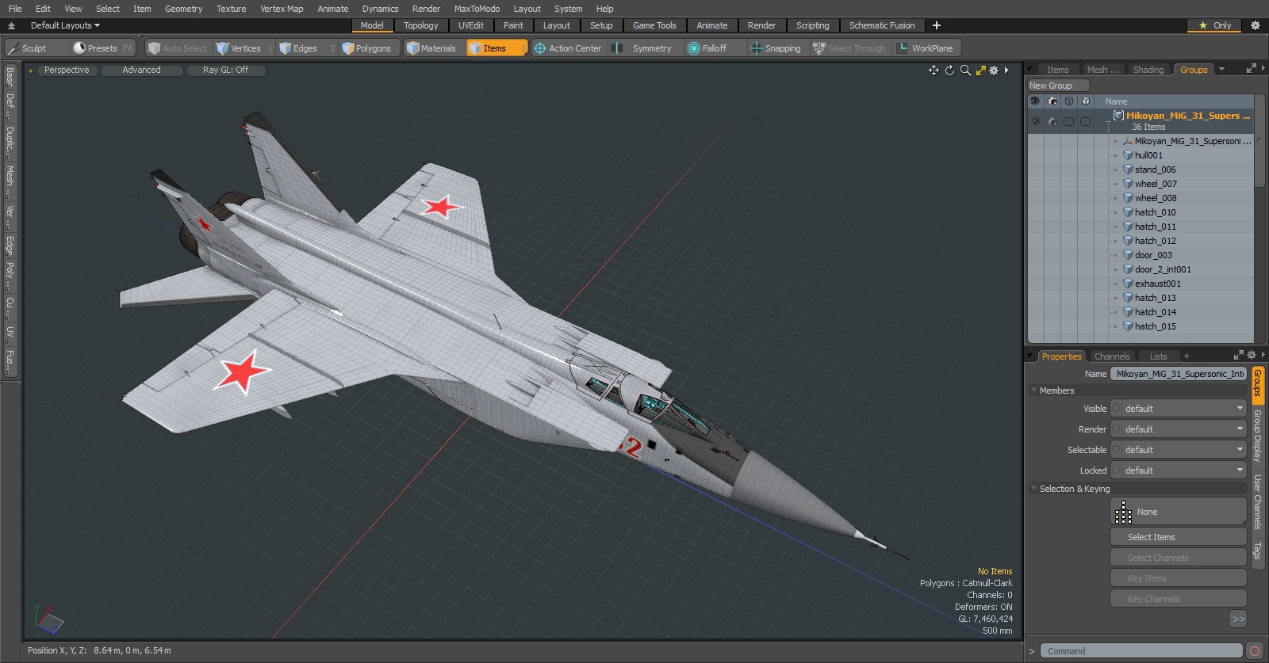Viewport: 1269px width, 663px height.
Task: Click Key Items button
Action: coord(1179,578)
